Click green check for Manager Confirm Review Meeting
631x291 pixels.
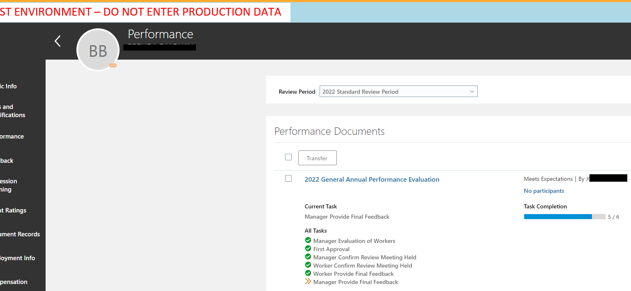(x=308, y=257)
